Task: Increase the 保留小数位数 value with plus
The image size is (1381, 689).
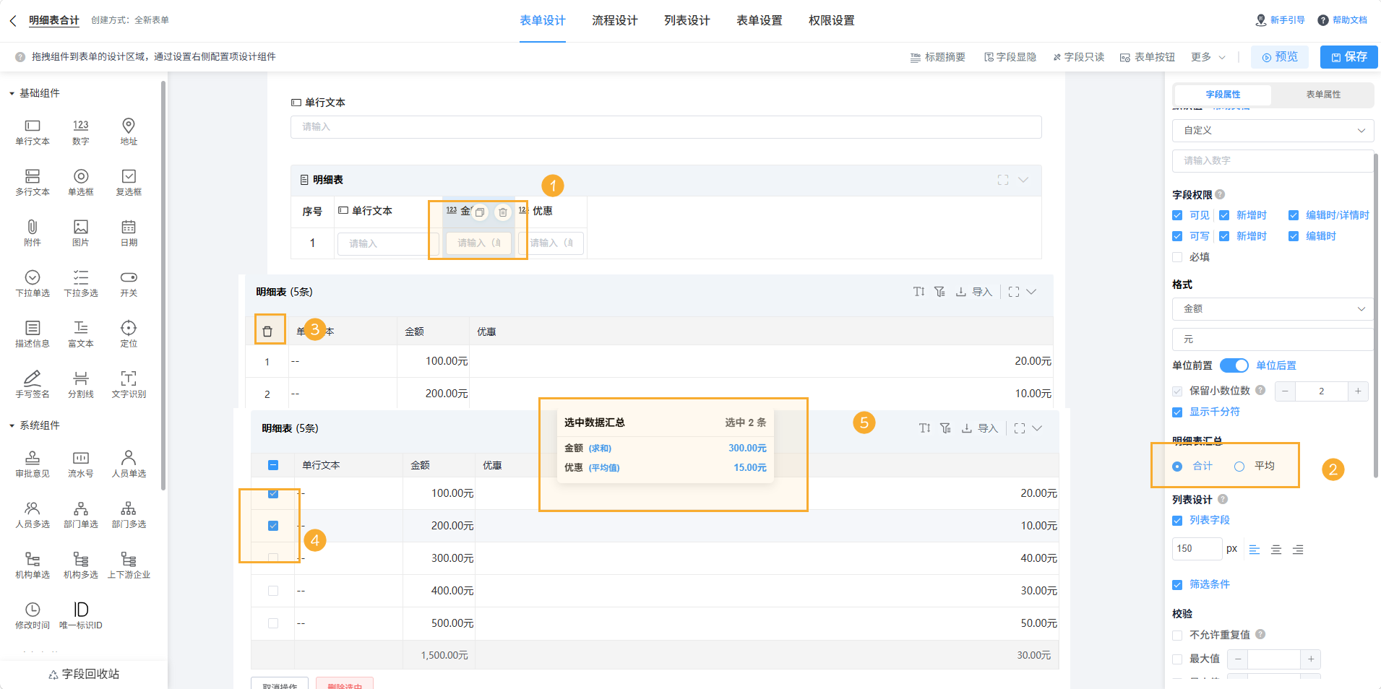Action: (x=1358, y=391)
